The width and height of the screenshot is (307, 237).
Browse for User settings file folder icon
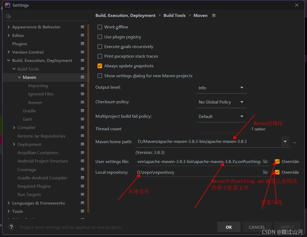[x=265, y=161]
